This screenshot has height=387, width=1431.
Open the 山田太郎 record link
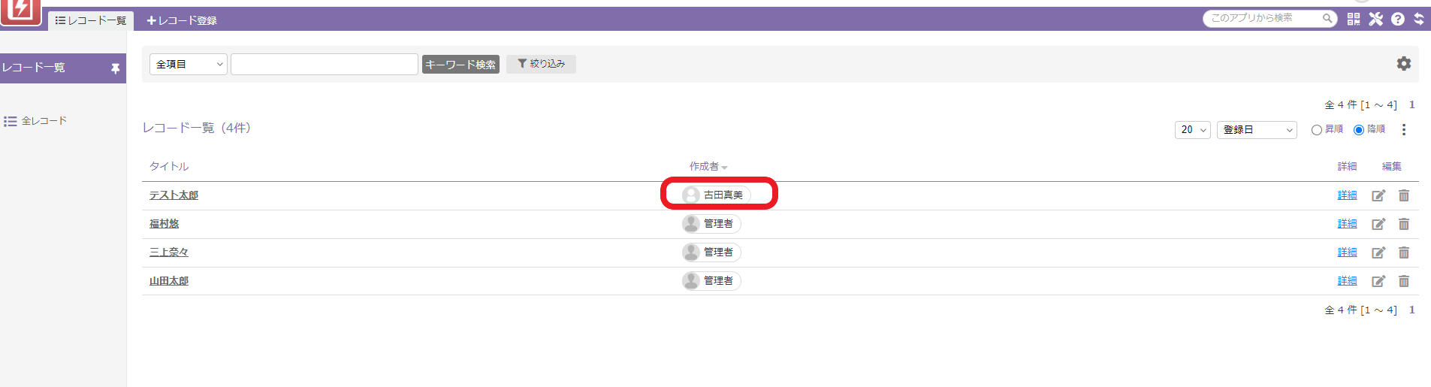[169, 281]
